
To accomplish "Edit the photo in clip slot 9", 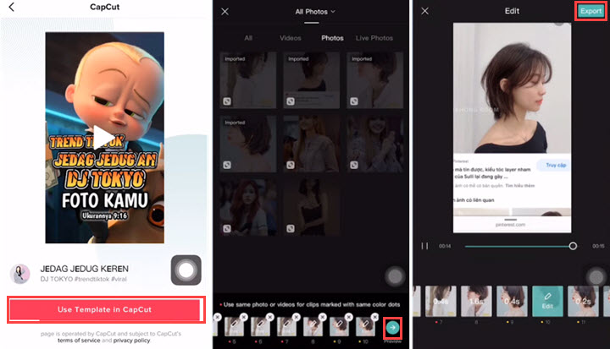I will pos(339,327).
